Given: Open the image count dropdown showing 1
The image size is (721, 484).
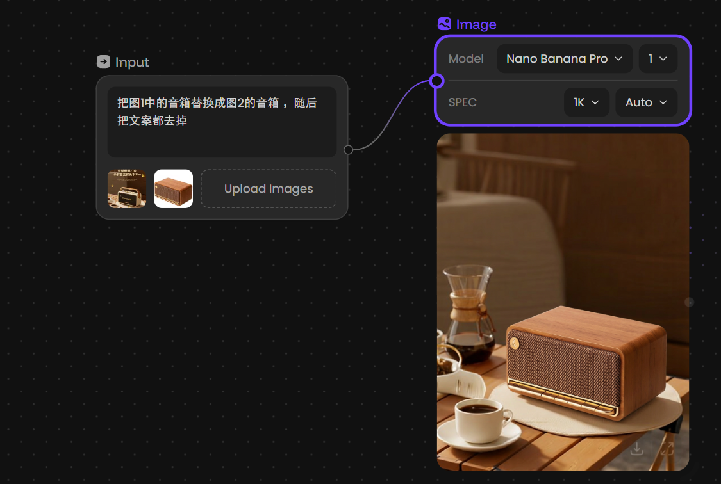Looking at the screenshot, I should click(x=658, y=58).
